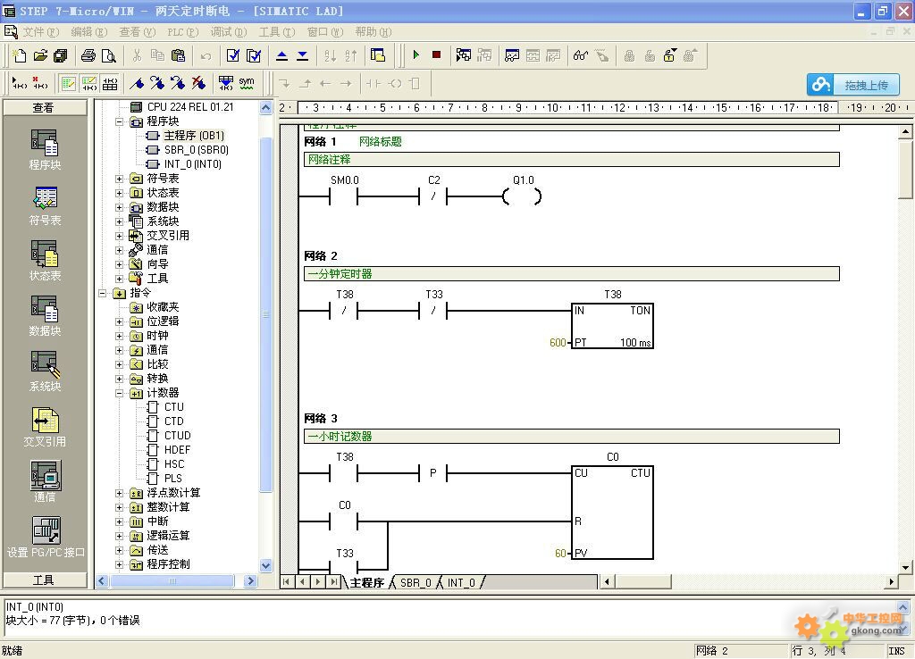Expand the 数据块 tree node

pos(119,207)
